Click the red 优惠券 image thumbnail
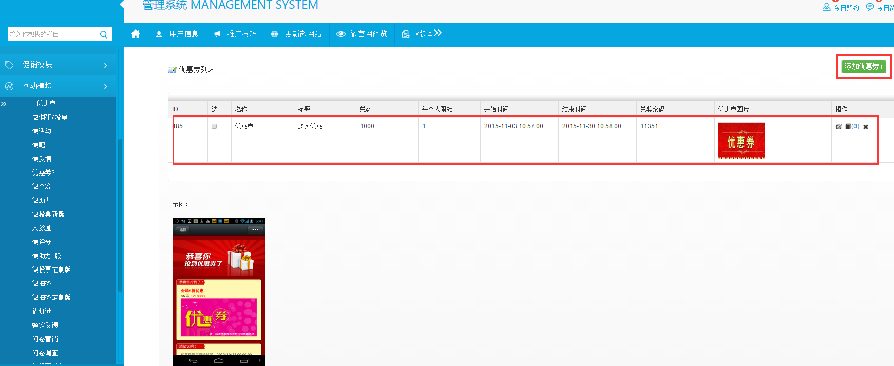The image size is (894, 366). (741, 141)
